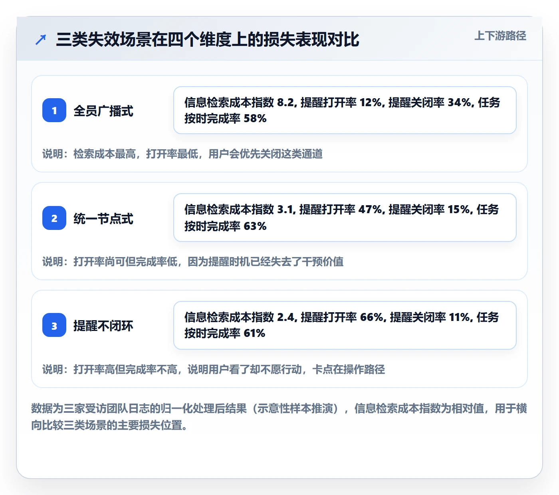The image size is (559, 495).
Task: Click the note 说明：打开率高但完成率不高
Action: (214, 369)
